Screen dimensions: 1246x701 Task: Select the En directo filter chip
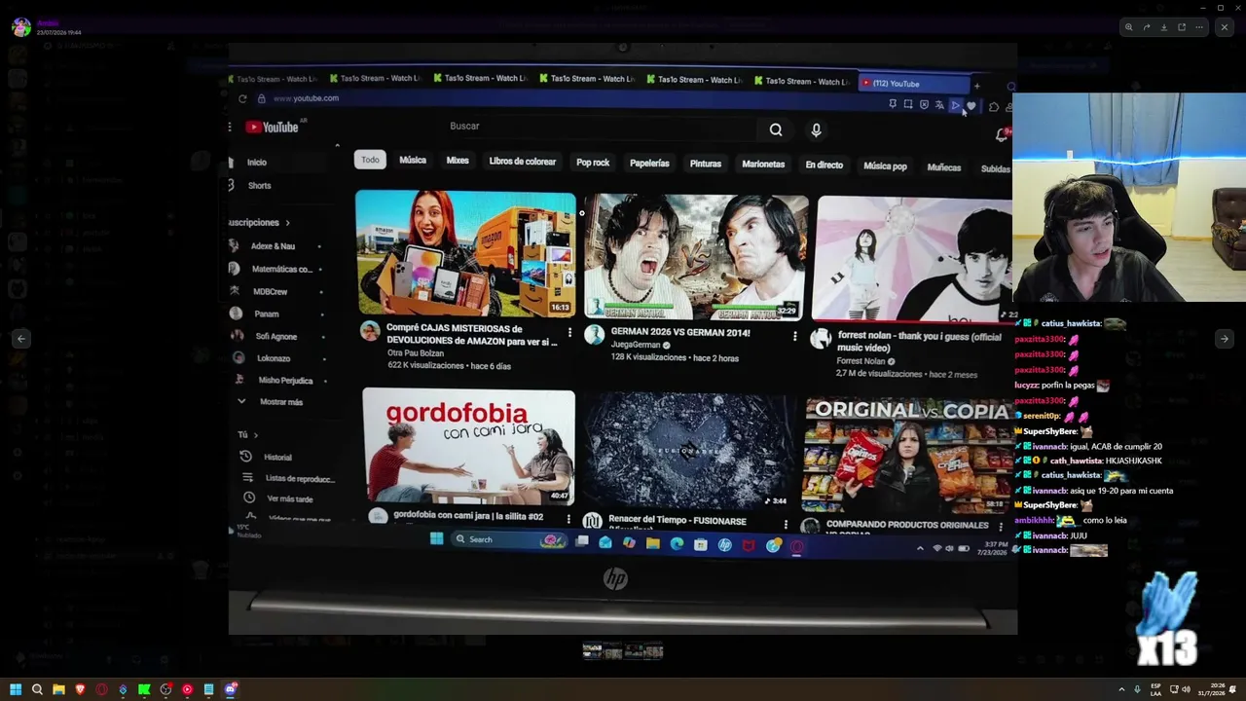click(x=825, y=166)
